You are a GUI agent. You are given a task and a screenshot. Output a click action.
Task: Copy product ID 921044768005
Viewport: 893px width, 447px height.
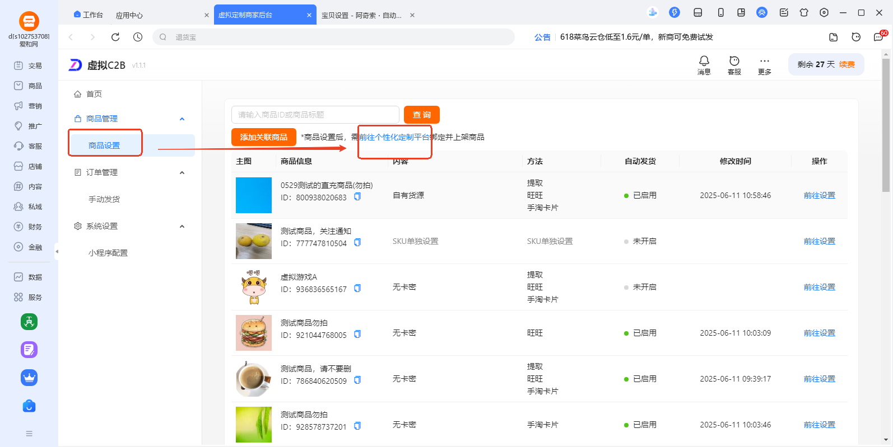pos(357,335)
